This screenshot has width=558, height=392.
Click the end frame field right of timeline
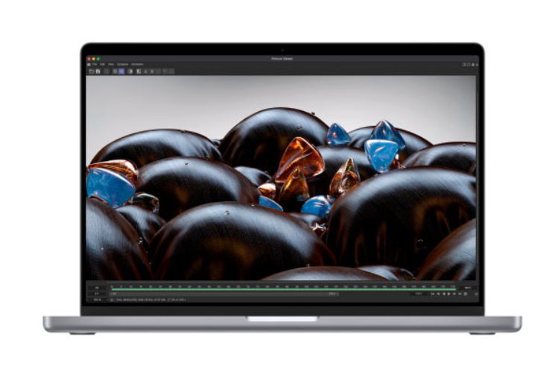click(468, 287)
